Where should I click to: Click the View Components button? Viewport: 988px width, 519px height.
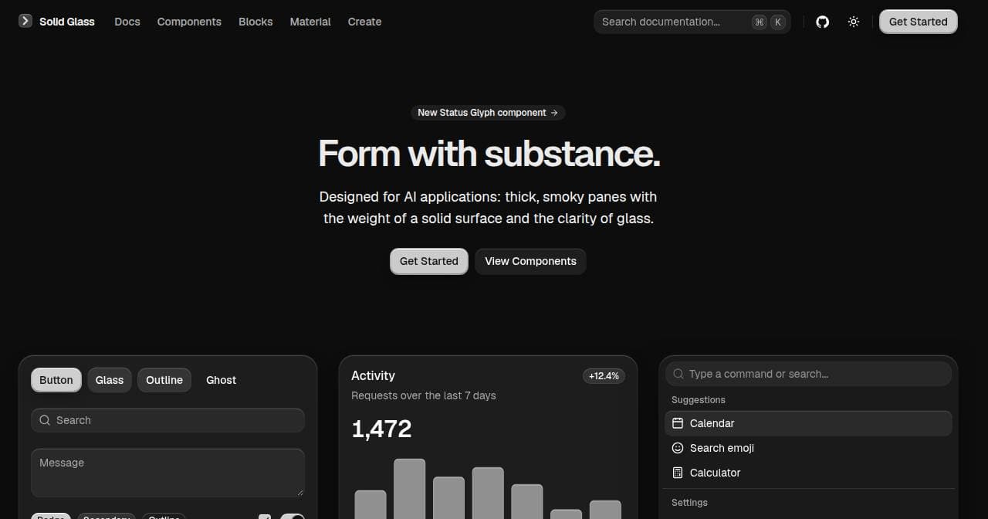(530, 261)
